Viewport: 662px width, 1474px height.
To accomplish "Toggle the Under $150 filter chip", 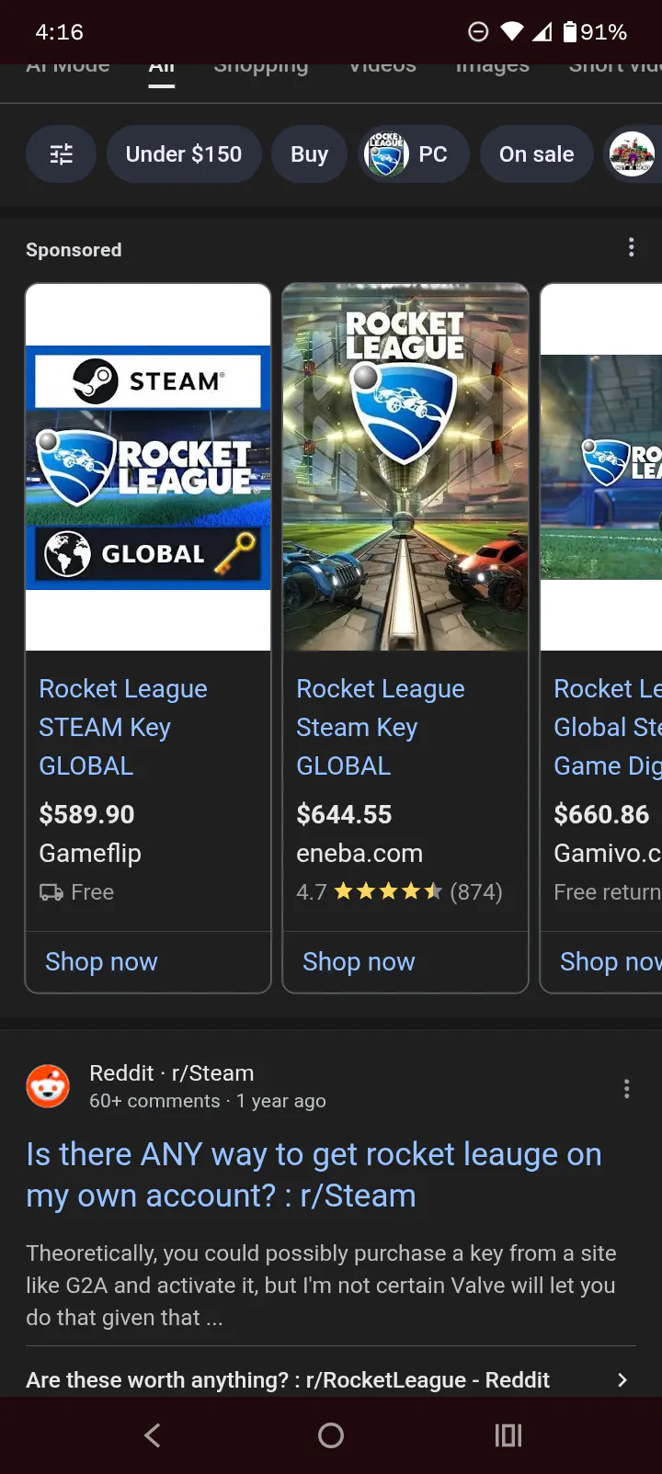I will click(x=184, y=154).
